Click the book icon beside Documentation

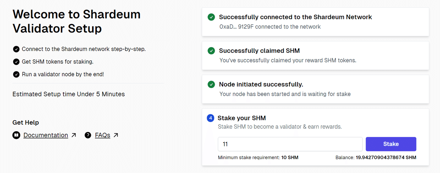click(16, 135)
